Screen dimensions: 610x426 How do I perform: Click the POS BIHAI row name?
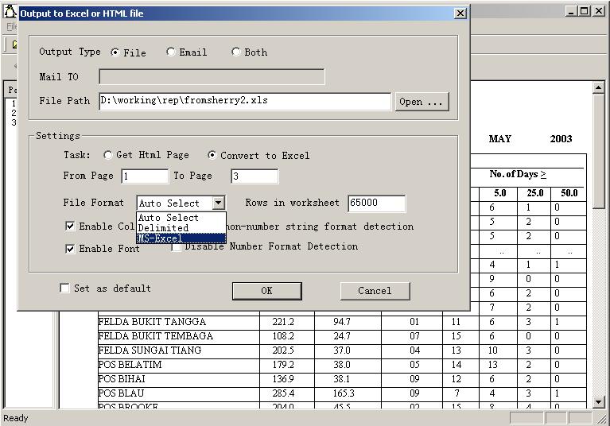click(122, 379)
